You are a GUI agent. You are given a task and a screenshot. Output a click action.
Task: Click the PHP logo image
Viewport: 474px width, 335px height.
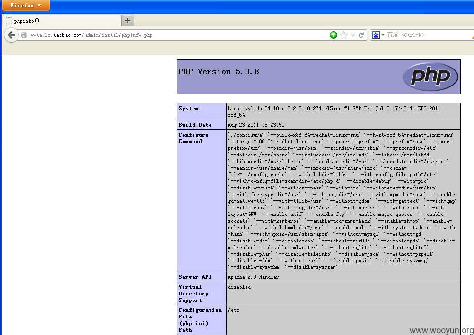tap(430, 77)
